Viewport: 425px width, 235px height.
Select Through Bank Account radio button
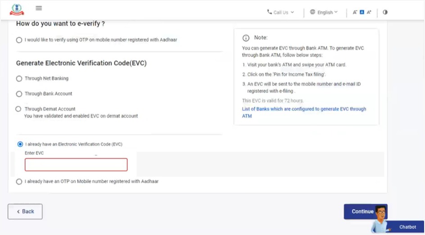[x=19, y=94]
